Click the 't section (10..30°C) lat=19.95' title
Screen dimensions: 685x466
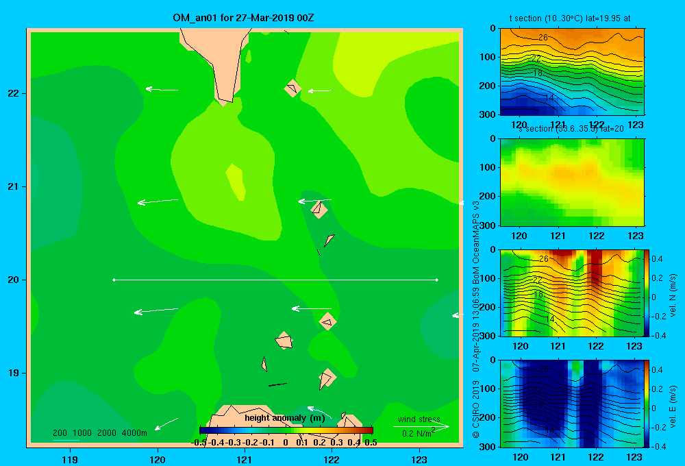click(x=570, y=19)
